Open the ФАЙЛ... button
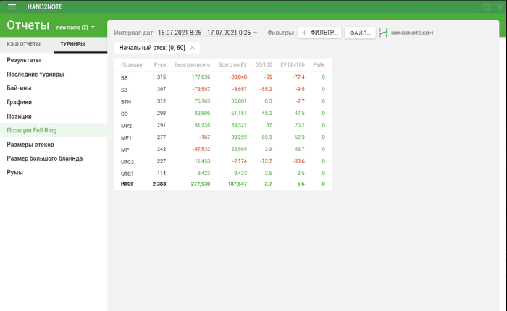 (360, 33)
